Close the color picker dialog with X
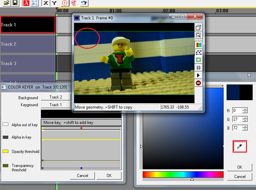Image resolution: width=256 pixels, height=190 pixels. click(x=249, y=75)
